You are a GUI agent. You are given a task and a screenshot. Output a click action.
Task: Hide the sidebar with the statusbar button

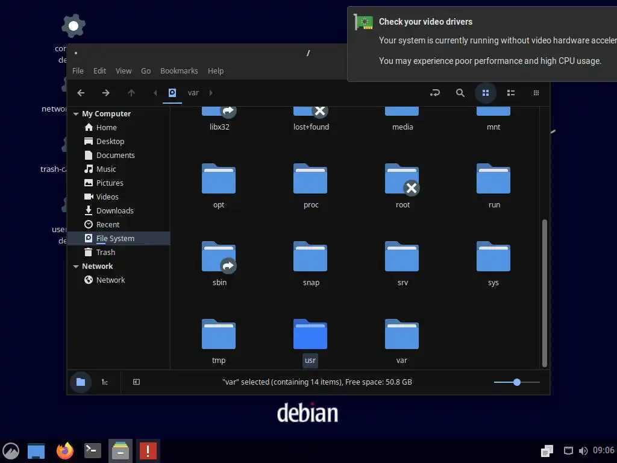(x=136, y=382)
